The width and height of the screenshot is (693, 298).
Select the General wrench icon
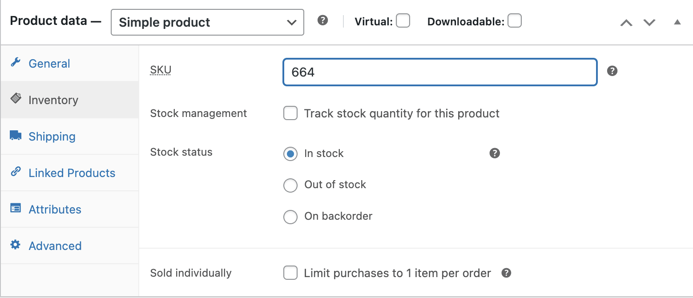pos(15,63)
